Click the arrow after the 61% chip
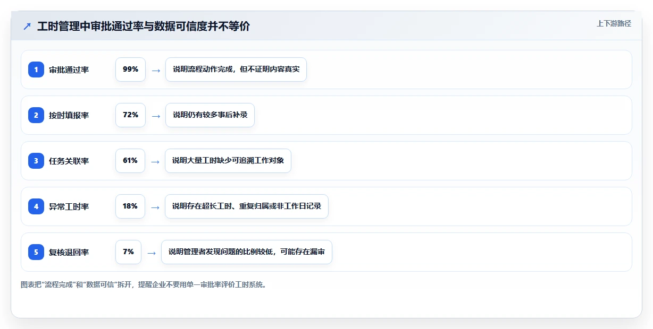 (155, 161)
